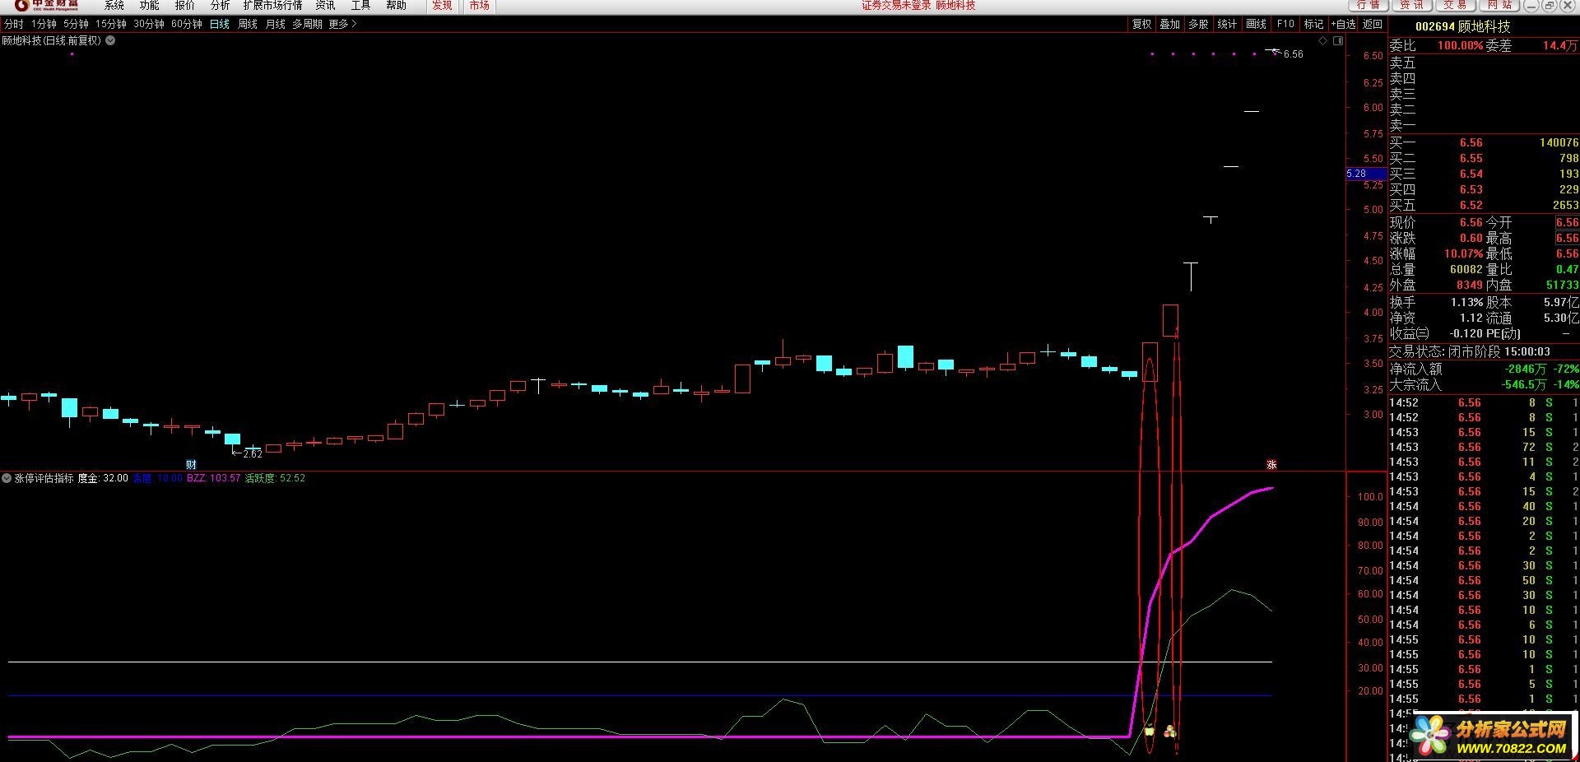The height and width of the screenshot is (762, 1580).
Task: Select the 60分钟 chart period
Action: tap(187, 25)
